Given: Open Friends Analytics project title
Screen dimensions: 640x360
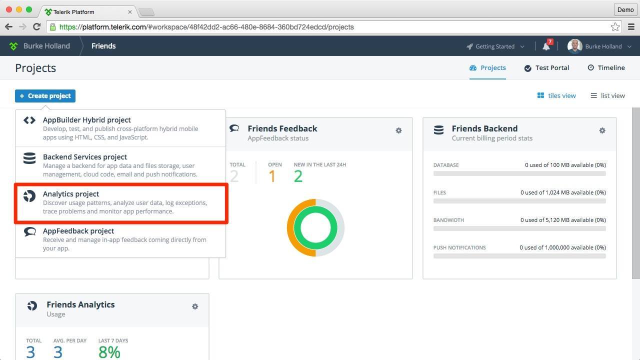Looking at the screenshot, I should pyautogui.click(x=80, y=304).
